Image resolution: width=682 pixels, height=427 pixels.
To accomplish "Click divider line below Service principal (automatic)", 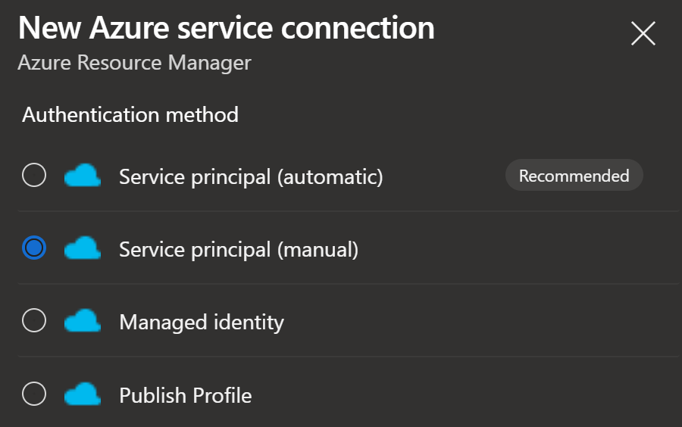I will (x=349, y=211).
